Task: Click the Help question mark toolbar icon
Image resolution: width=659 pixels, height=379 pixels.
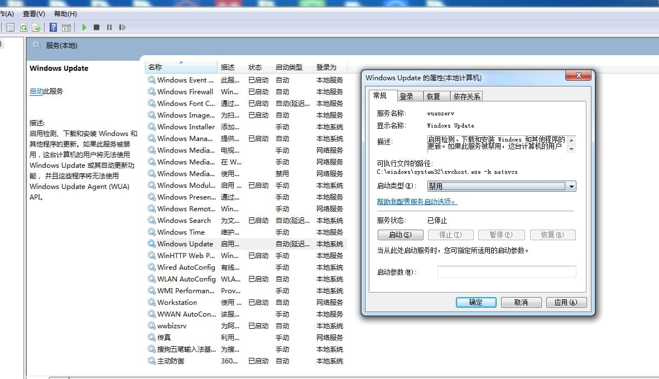Action: (x=54, y=27)
